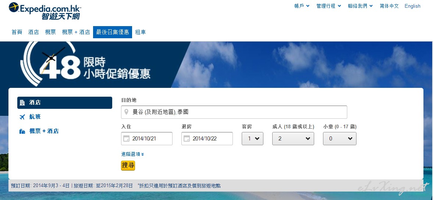Click the 旅遊日期: 至2015年2月28日 text

103,186
